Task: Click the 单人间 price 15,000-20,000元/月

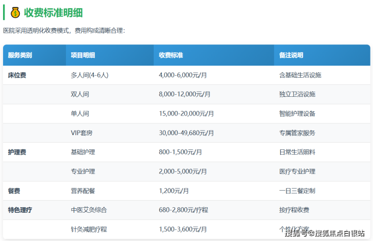Action: 186,113
